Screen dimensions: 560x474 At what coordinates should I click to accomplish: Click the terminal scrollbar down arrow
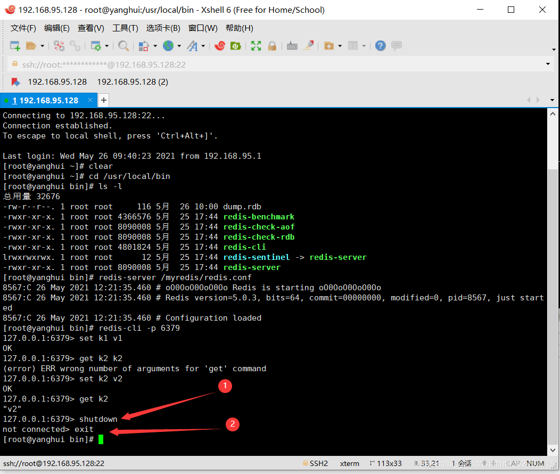pyautogui.click(x=553, y=450)
